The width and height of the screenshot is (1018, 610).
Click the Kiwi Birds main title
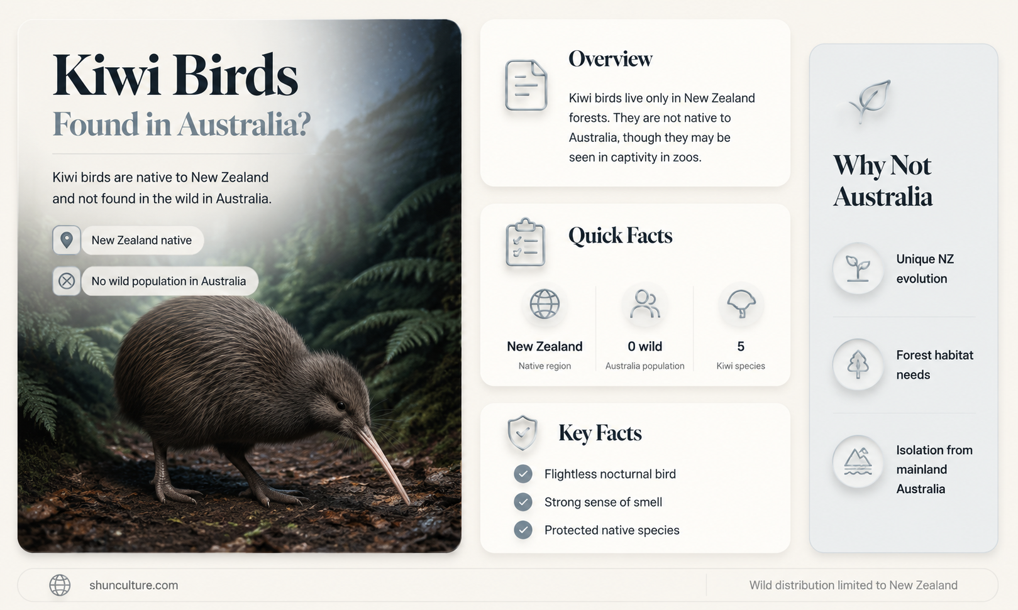coord(175,75)
